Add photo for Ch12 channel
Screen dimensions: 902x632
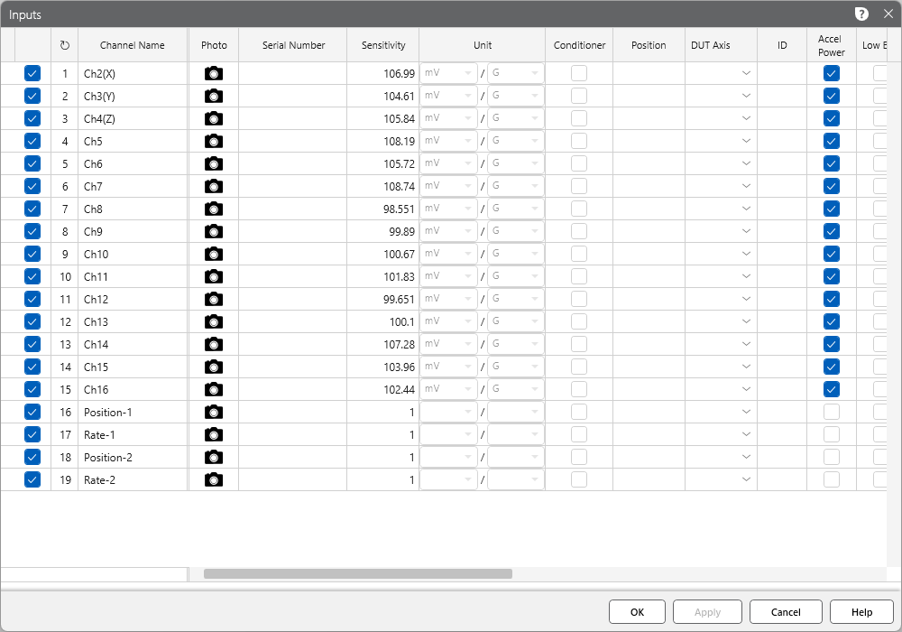pyautogui.click(x=213, y=299)
